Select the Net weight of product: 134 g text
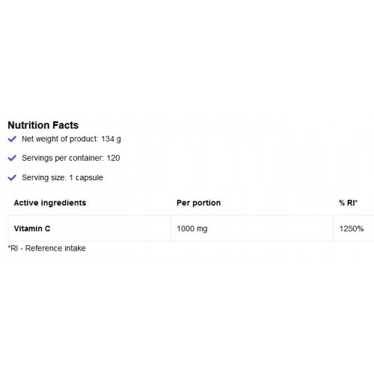374x374 pixels. click(71, 139)
